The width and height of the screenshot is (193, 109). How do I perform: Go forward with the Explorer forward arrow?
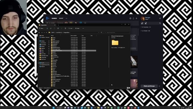click(42, 32)
